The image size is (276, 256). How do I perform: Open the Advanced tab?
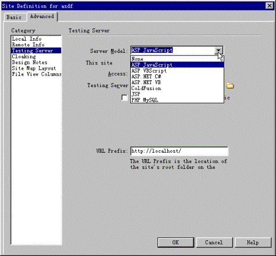42,16
